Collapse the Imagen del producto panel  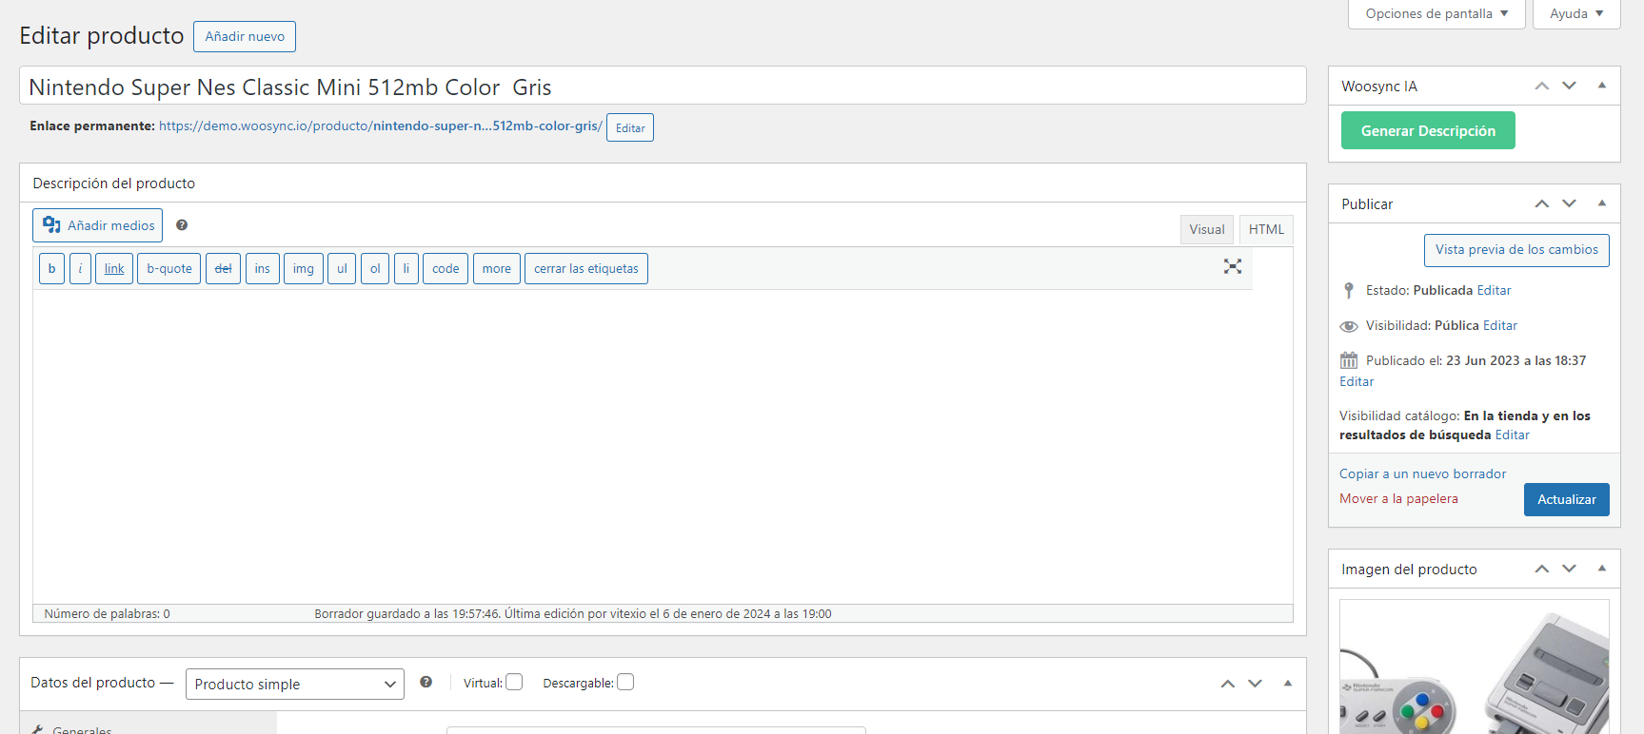pyautogui.click(x=1602, y=569)
